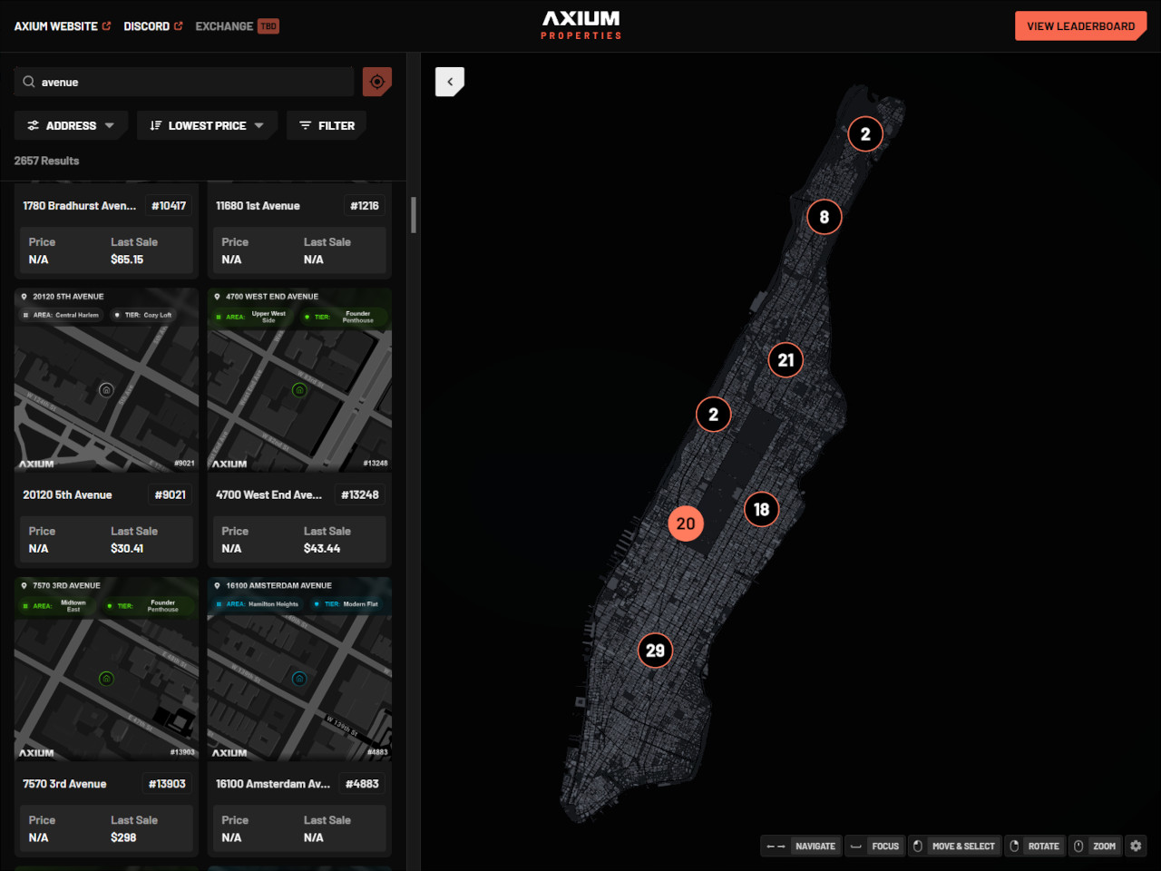1161x871 pixels.
Task: Open the Filter options
Action: 327,126
